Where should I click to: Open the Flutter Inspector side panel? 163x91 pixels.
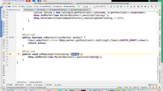[160, 40]
